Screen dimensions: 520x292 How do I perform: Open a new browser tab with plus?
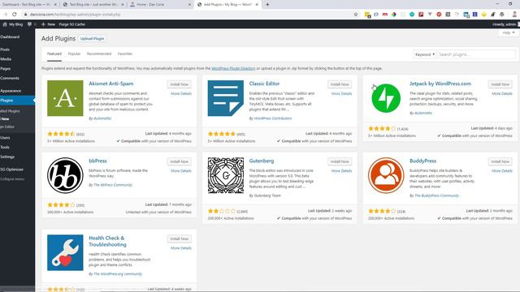point(267,5)
